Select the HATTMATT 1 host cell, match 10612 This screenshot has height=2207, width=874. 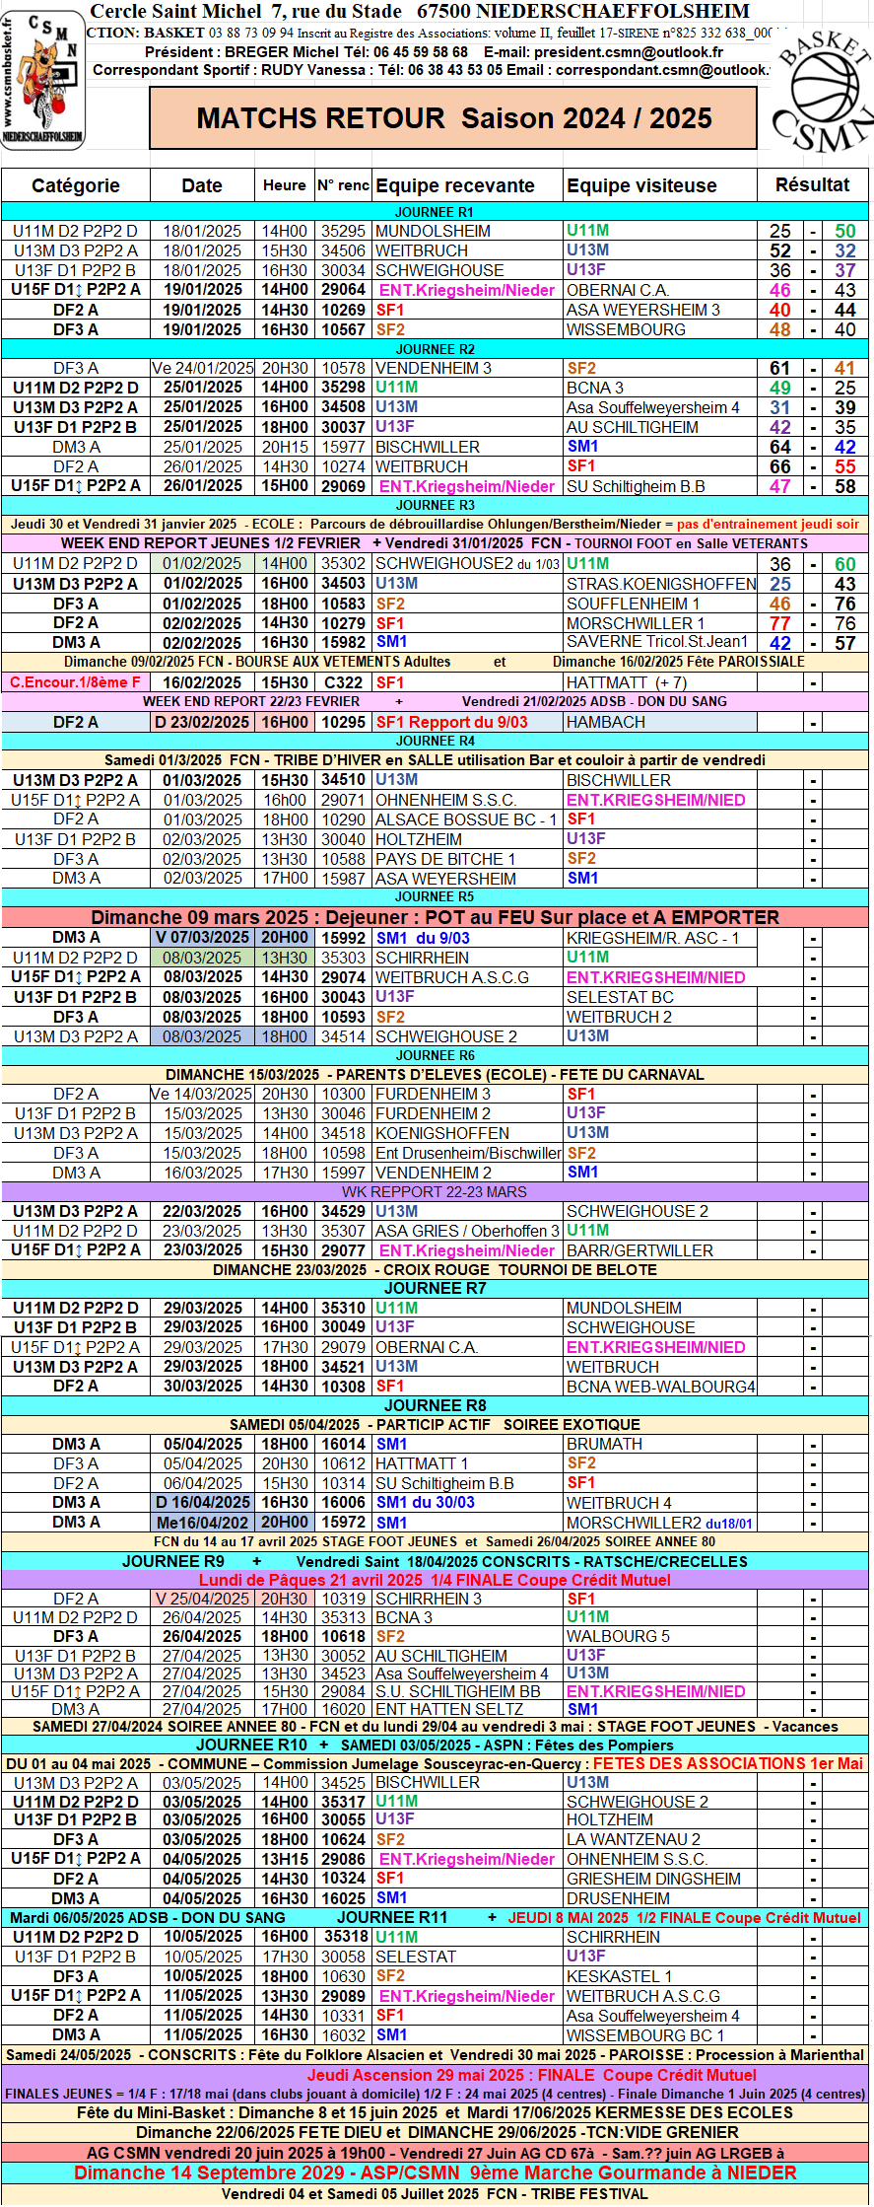click(x=468, y=1463)
